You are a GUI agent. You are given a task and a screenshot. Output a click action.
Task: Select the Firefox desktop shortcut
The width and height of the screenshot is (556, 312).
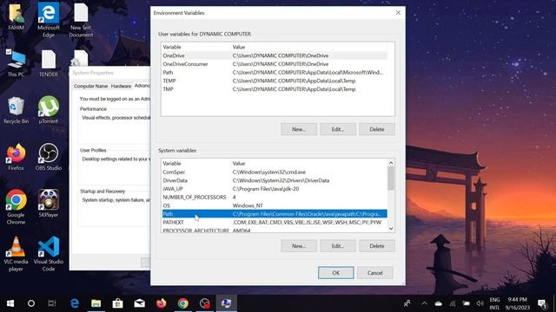point(16,158)
